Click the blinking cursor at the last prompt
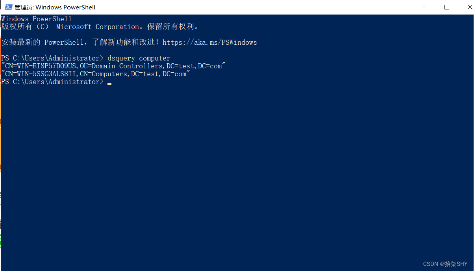474x271 pixels. pos(109,83)
